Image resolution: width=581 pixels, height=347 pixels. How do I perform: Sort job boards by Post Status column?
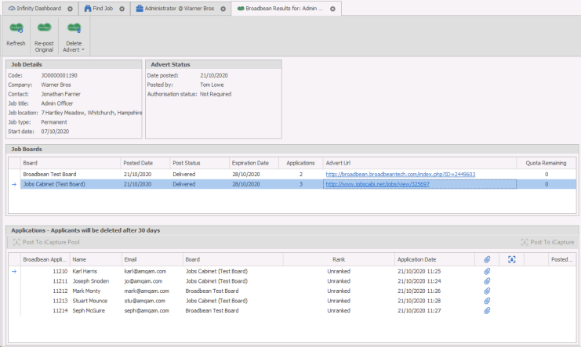coord(198,162)
